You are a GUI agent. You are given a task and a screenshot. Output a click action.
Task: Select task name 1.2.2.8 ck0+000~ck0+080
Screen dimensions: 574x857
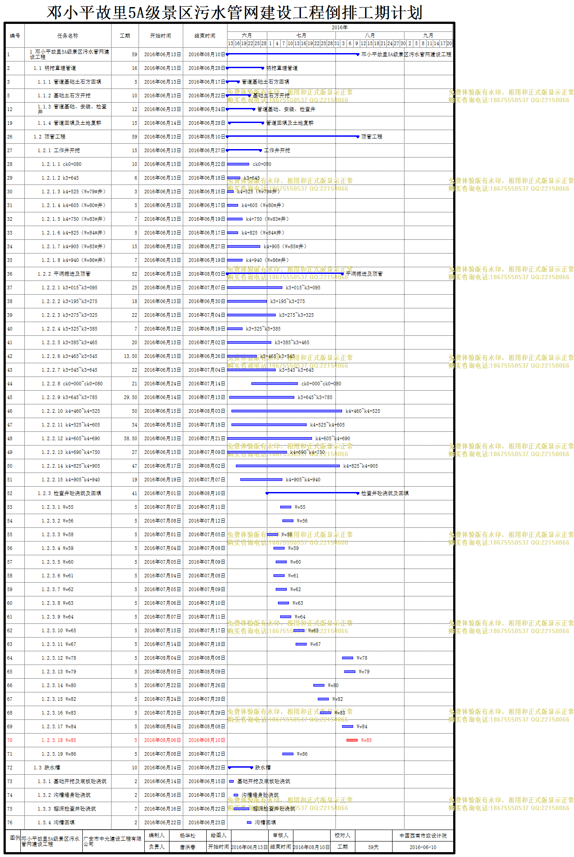tap(72, 384)
